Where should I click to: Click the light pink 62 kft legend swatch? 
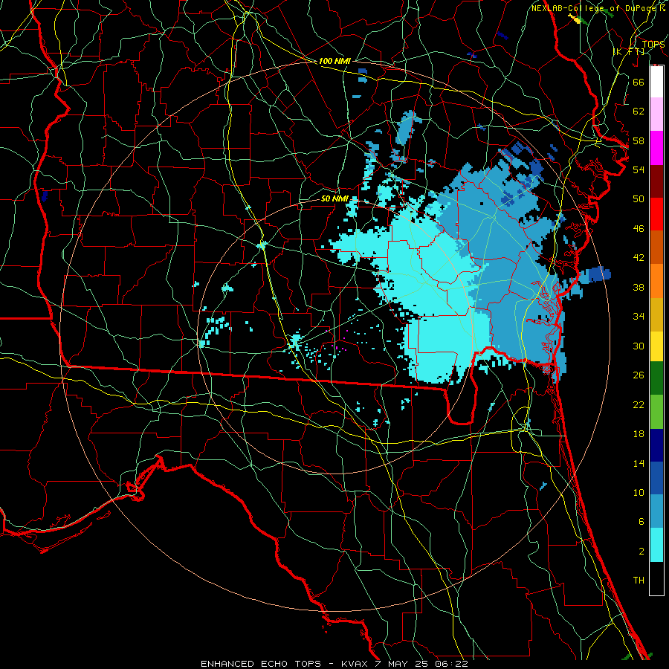click(x=656, y=114)
